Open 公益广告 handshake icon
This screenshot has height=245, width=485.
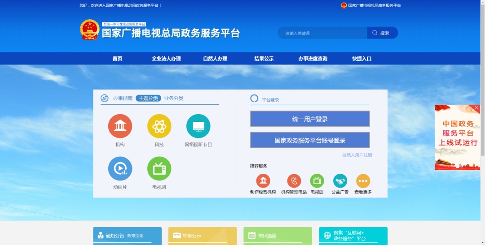point(340,181)
